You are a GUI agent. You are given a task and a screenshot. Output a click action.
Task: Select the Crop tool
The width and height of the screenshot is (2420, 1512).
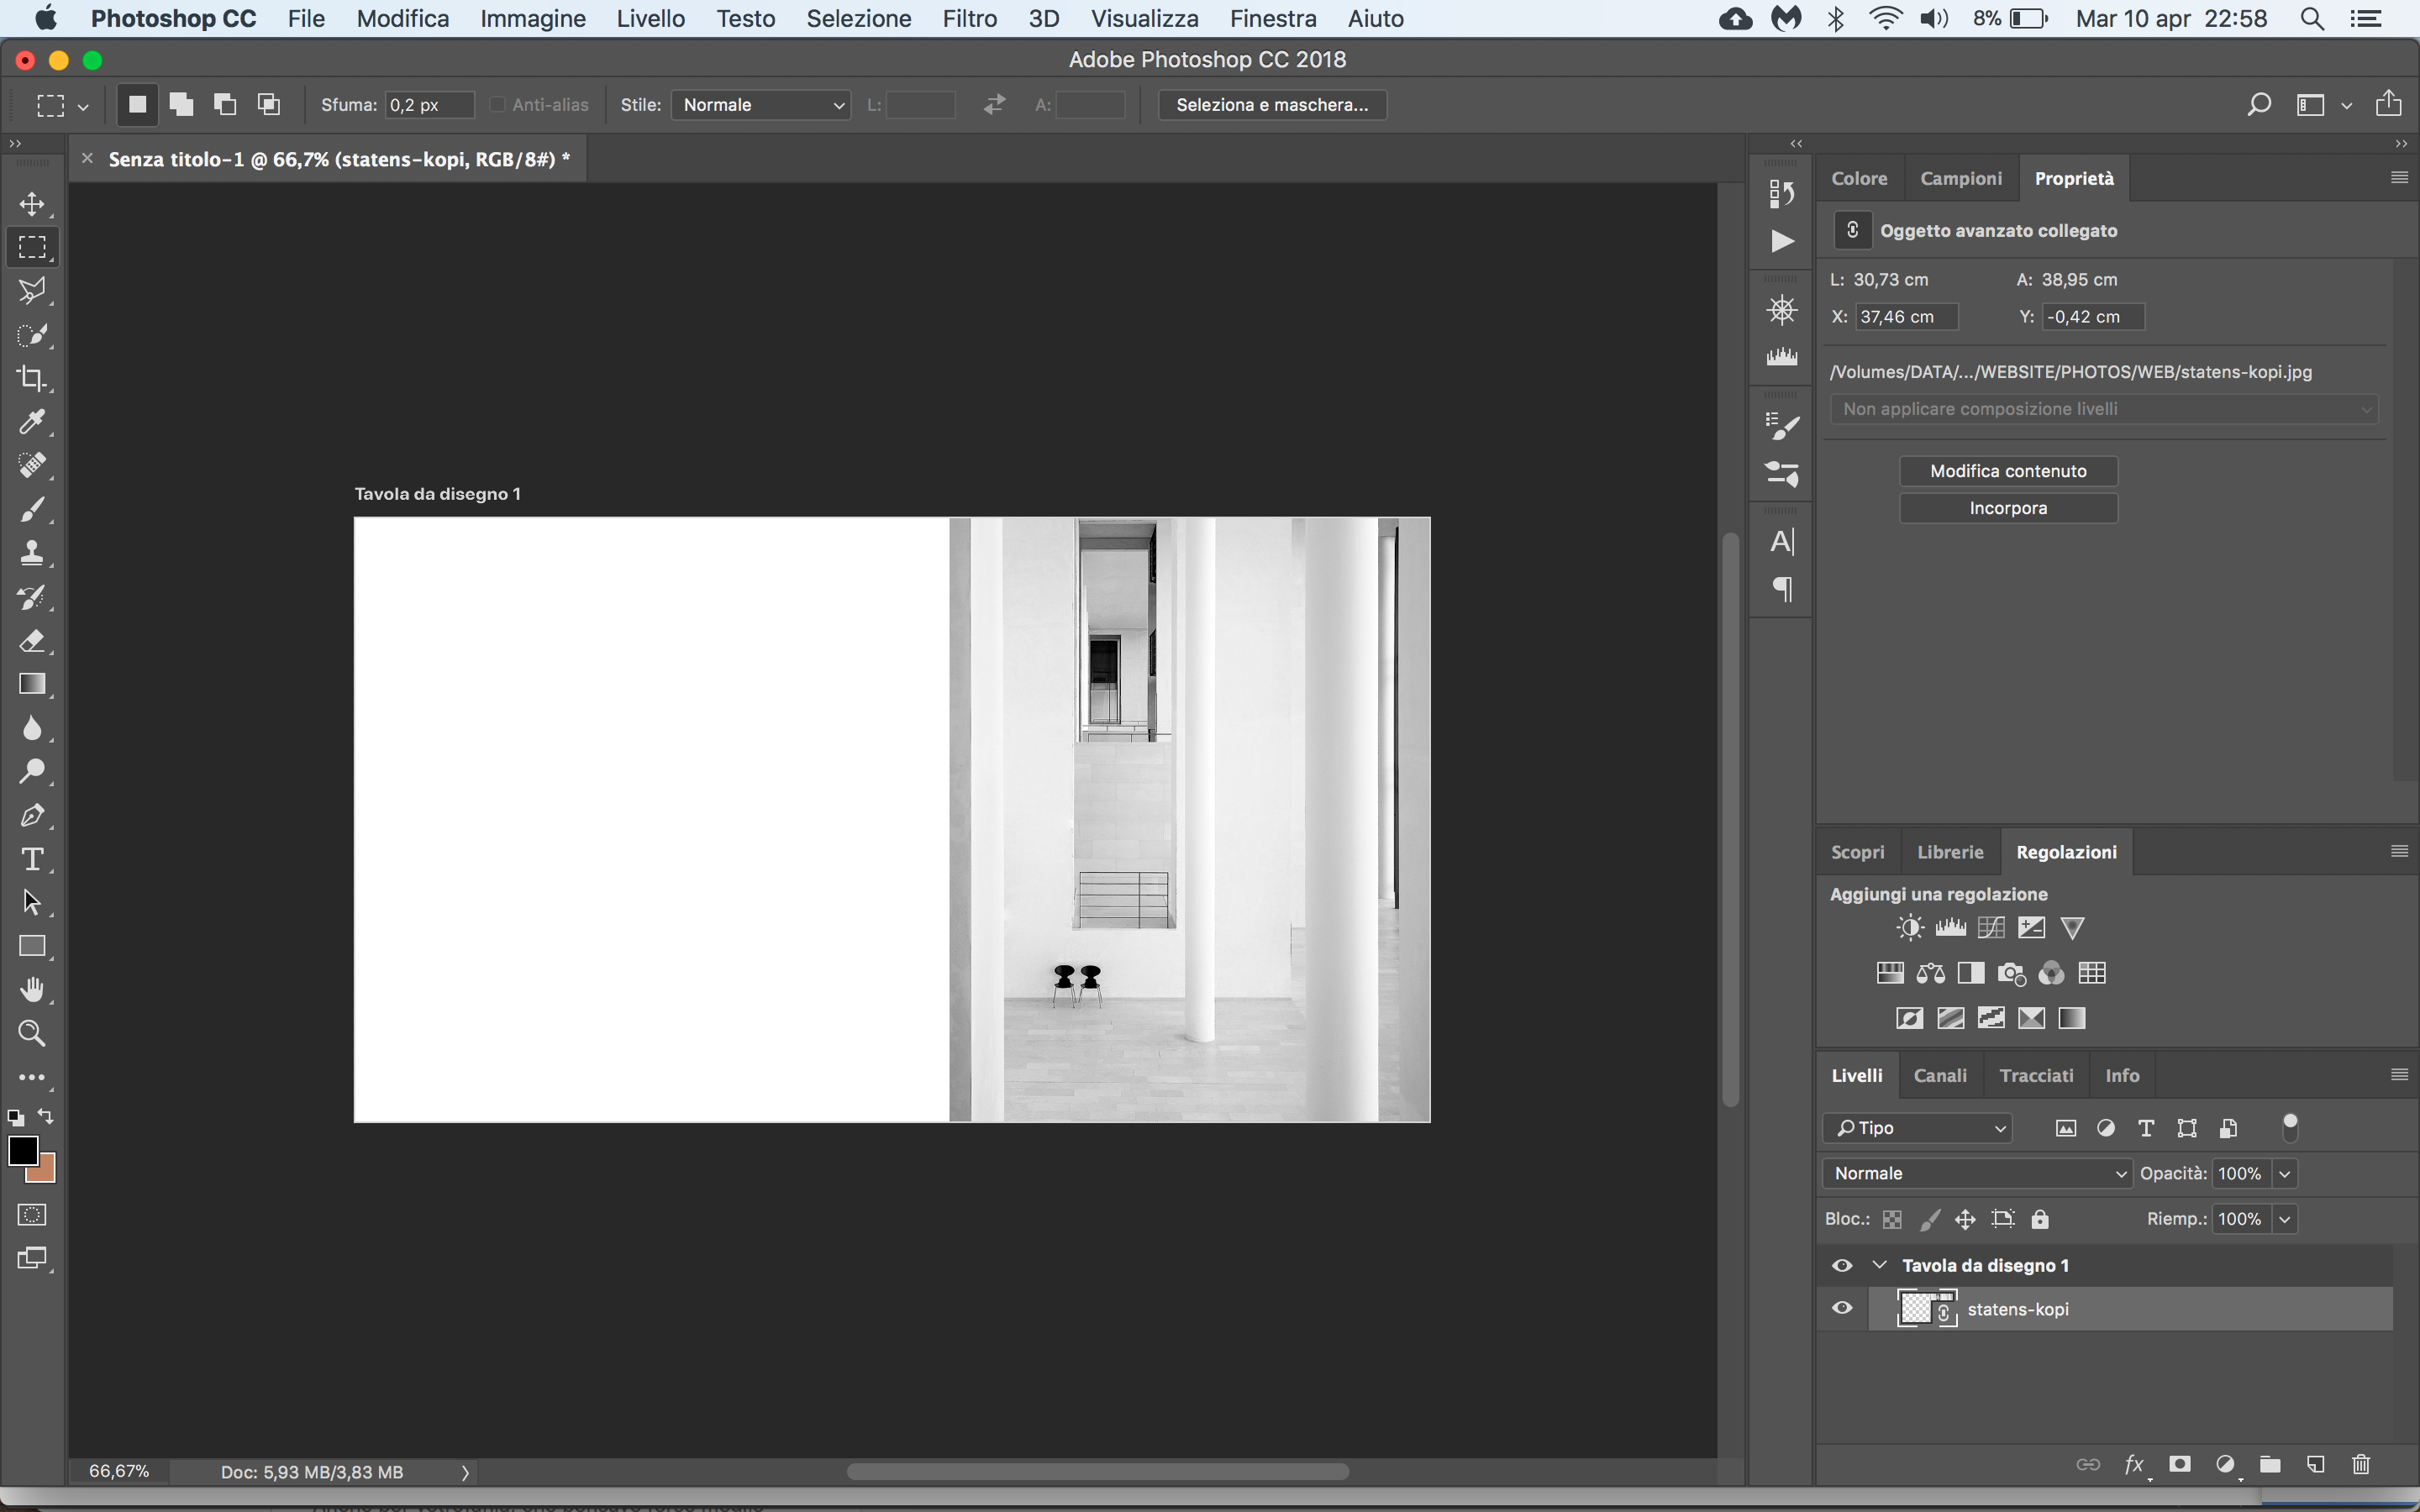point(32,378)
